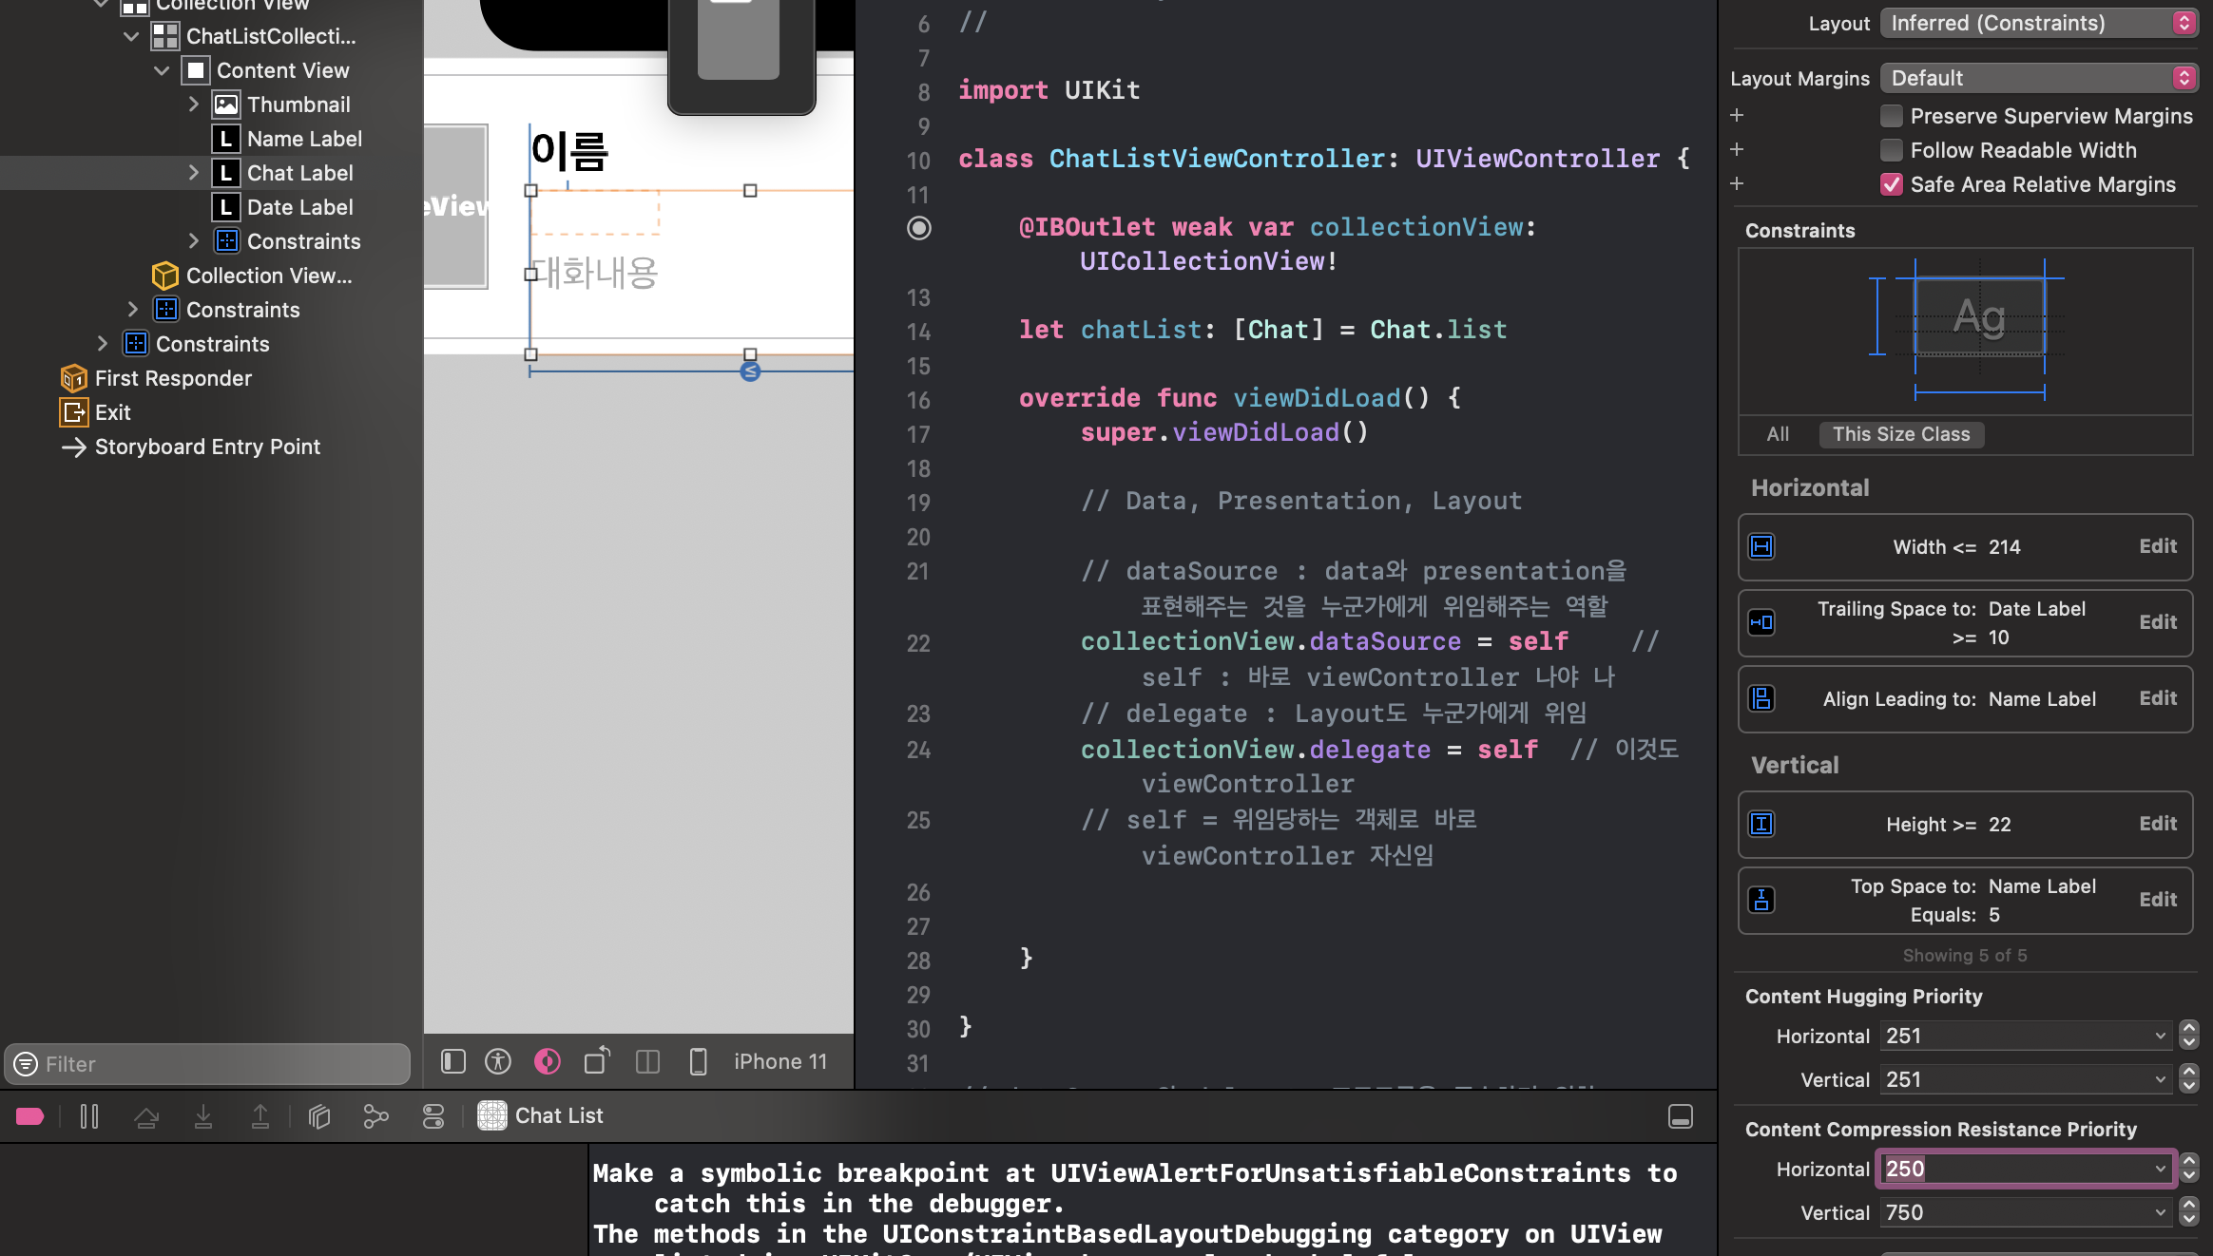Toggle the document outline icon

[x=453, y=1061]
